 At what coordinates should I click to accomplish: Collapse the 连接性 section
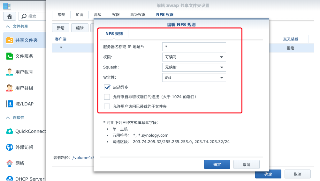(x=8, y=118)
